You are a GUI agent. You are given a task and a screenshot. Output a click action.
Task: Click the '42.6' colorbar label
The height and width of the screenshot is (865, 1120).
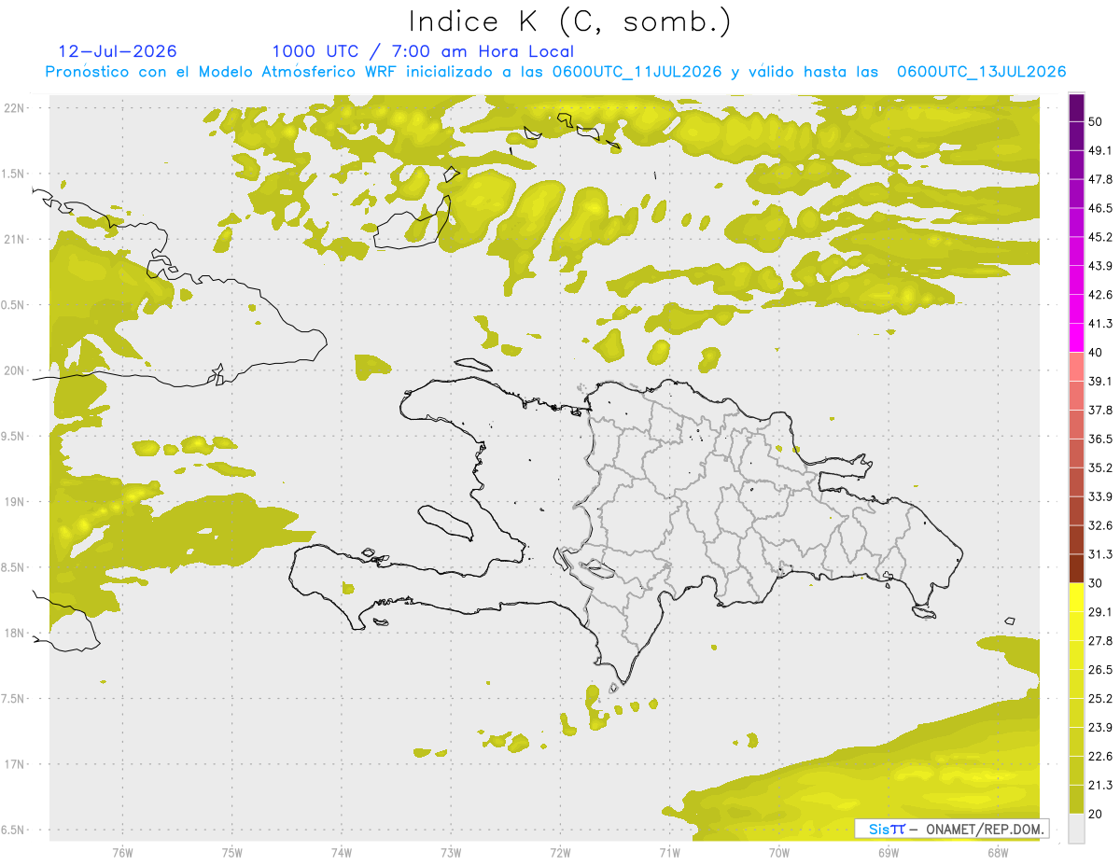point(1100,295)
